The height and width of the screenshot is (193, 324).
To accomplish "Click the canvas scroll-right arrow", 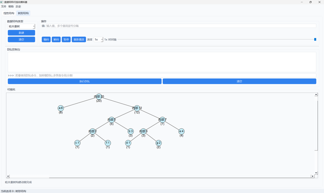I will 313,176.
